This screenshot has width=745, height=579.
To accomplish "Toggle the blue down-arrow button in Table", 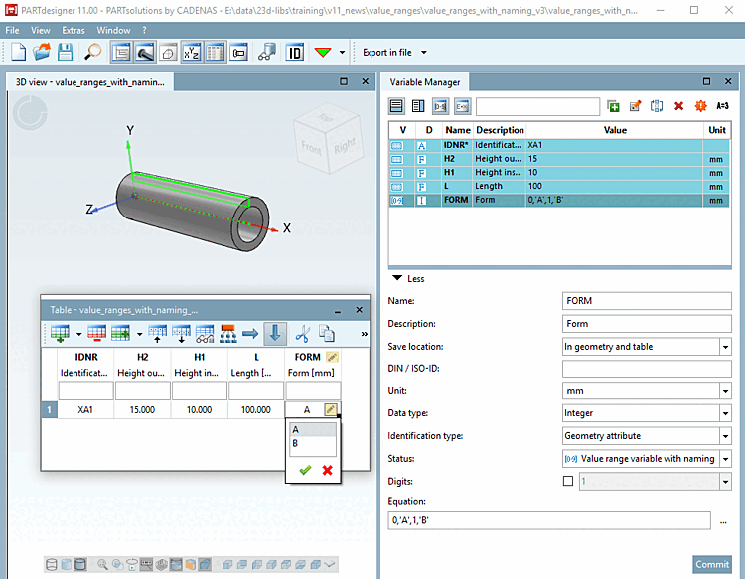I will (274, 334).
